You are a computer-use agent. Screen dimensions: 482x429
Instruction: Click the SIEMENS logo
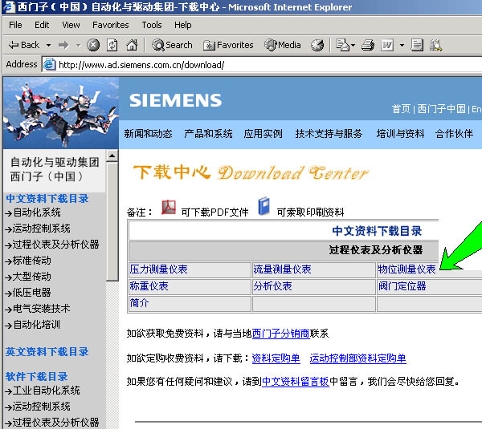click(x=175, y=100)
